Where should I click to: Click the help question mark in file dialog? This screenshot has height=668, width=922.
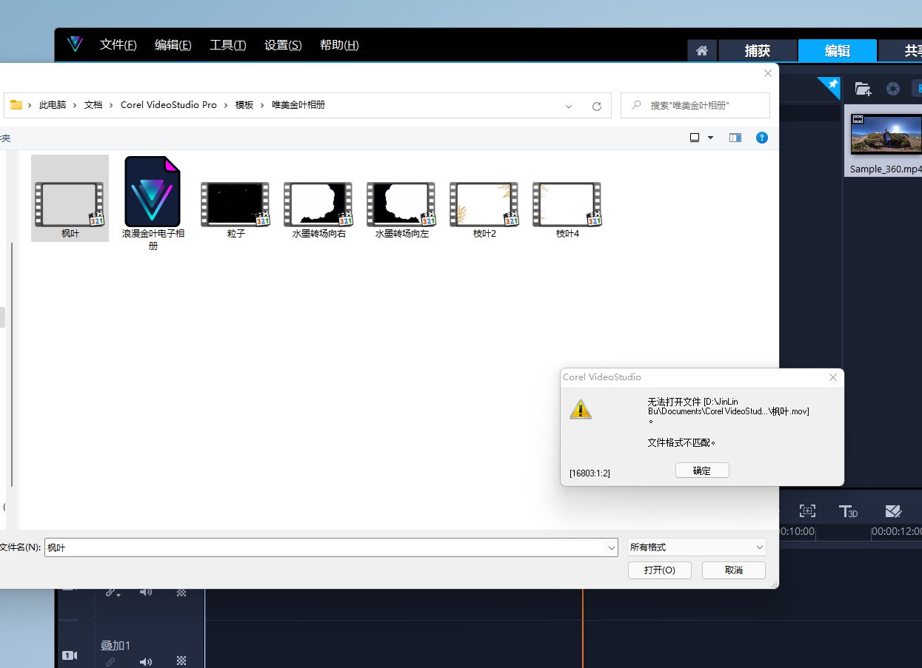click(x=762, y=138)
